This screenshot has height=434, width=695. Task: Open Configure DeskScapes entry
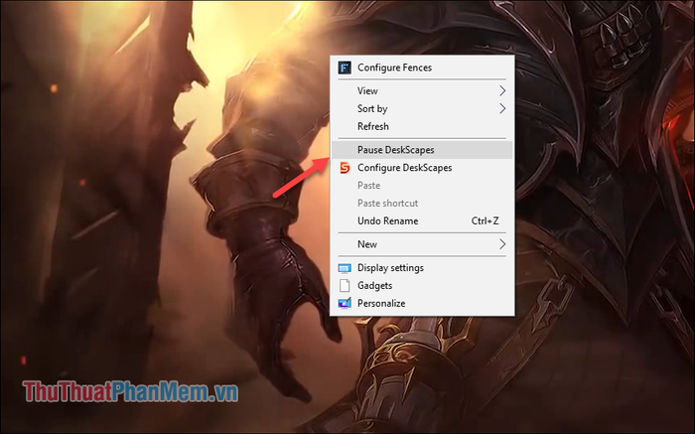point(422,168)
